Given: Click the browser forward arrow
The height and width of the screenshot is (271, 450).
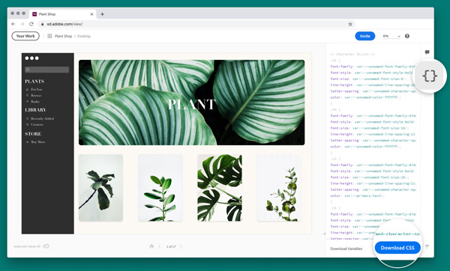Looking at the screenshot, I should pos(22,24).
